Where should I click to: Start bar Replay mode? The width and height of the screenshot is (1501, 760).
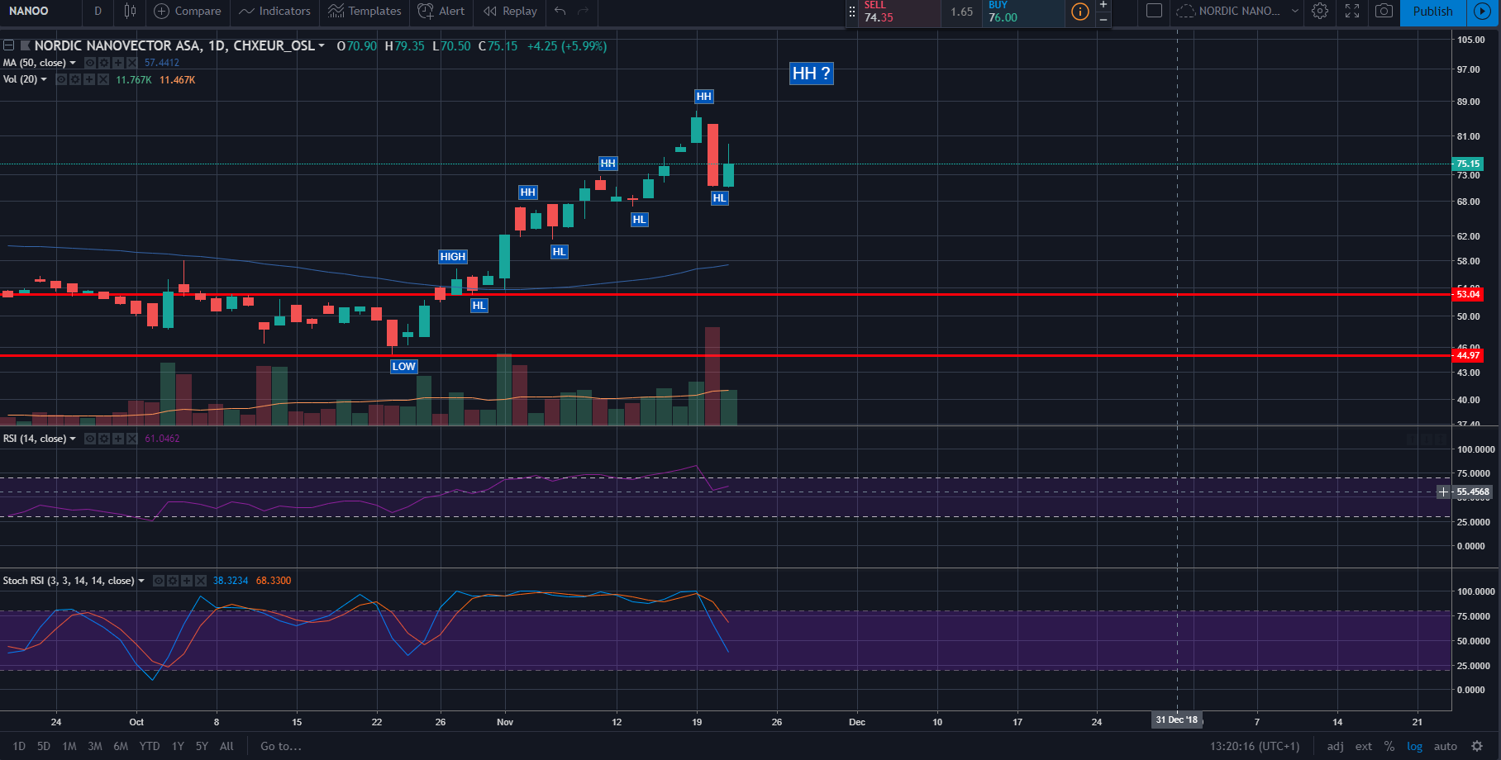coord(510,11)
